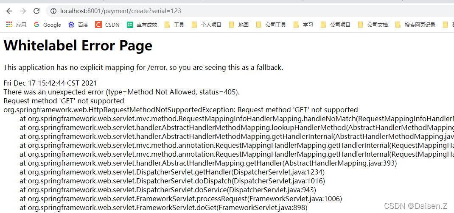Click the Google logo icon in bookmarks
This screenshot has width=454, height=213.
[36, 25]
